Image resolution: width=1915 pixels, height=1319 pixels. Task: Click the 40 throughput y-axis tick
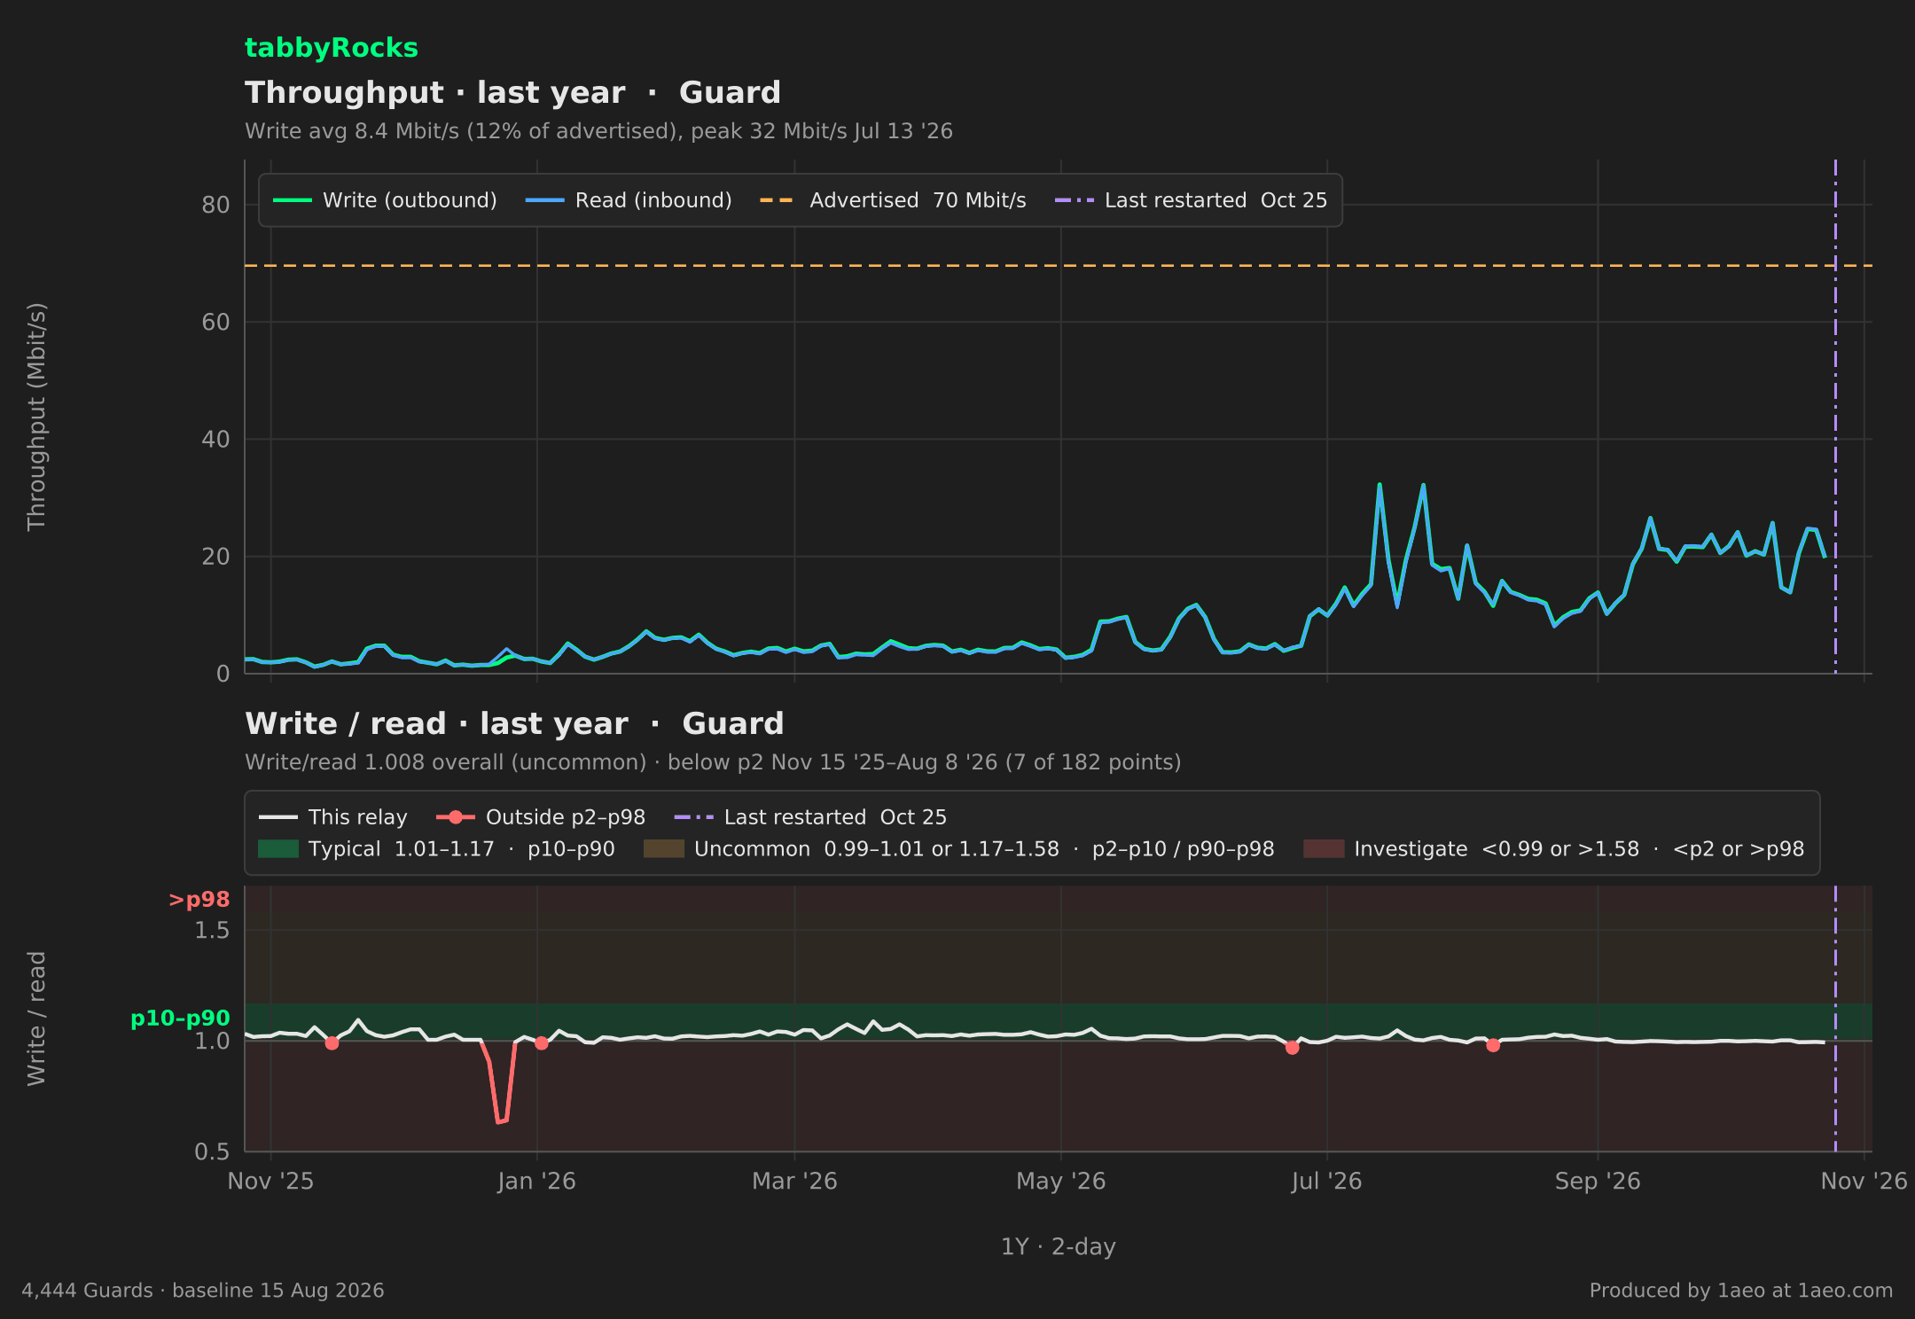pyautogui.click(x=215, y=440)
